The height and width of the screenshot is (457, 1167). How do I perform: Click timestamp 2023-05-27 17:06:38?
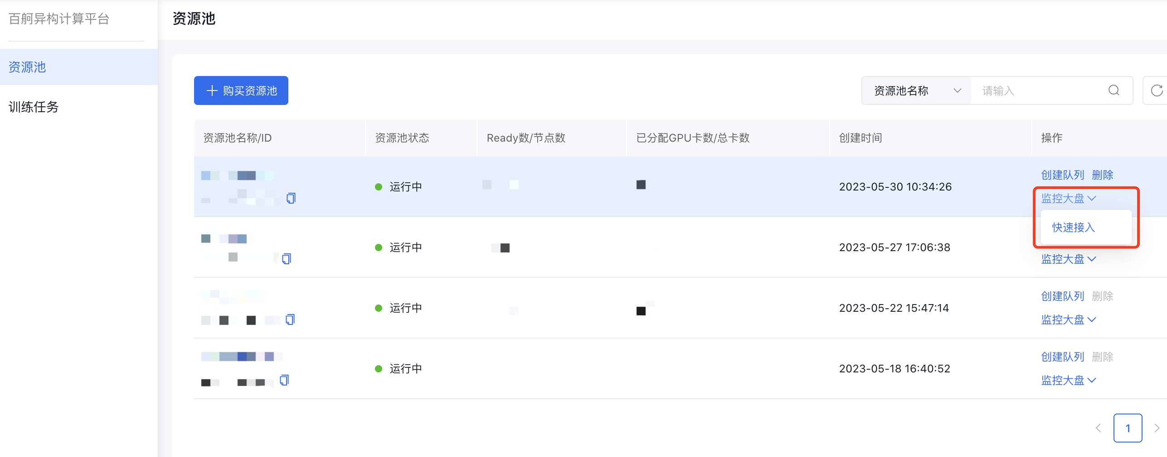click(x=895, y=247)
